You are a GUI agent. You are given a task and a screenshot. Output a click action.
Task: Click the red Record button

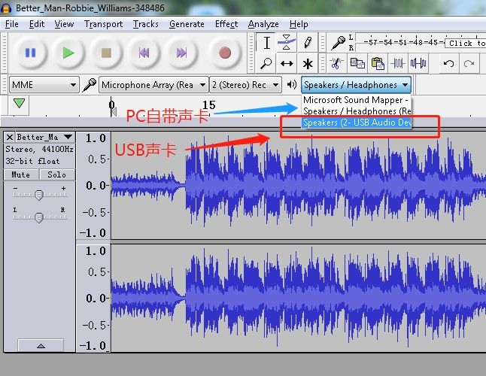point(225,53)
